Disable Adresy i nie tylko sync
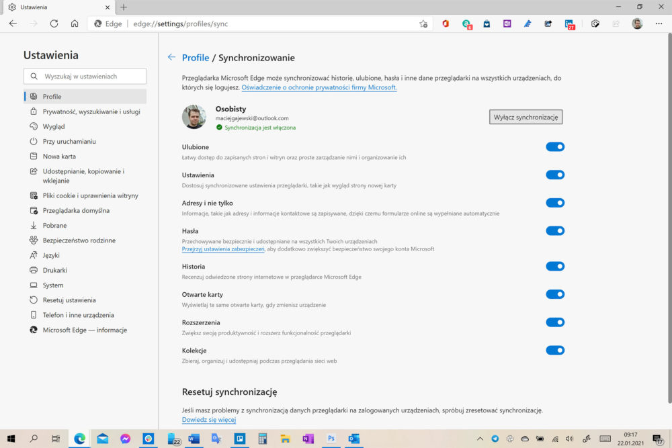Viewport: 672px width, 448px height. pyautogui.click(x=555, y=203)
